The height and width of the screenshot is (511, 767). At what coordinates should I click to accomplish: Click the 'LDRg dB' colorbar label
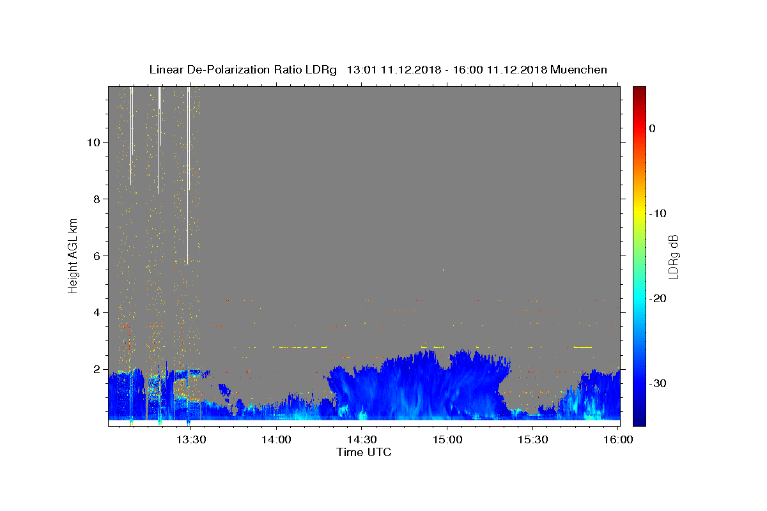tap(672, 257)
